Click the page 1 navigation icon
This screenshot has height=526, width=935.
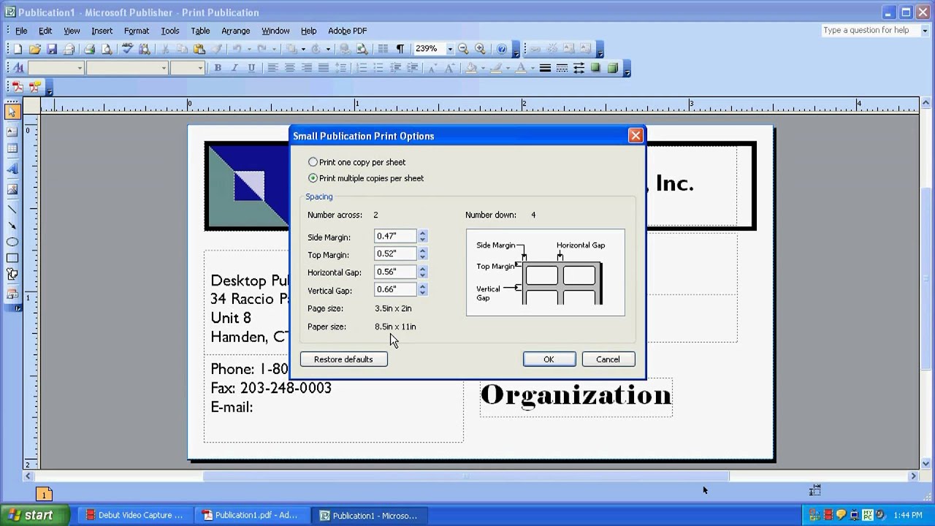coord(44,495)
